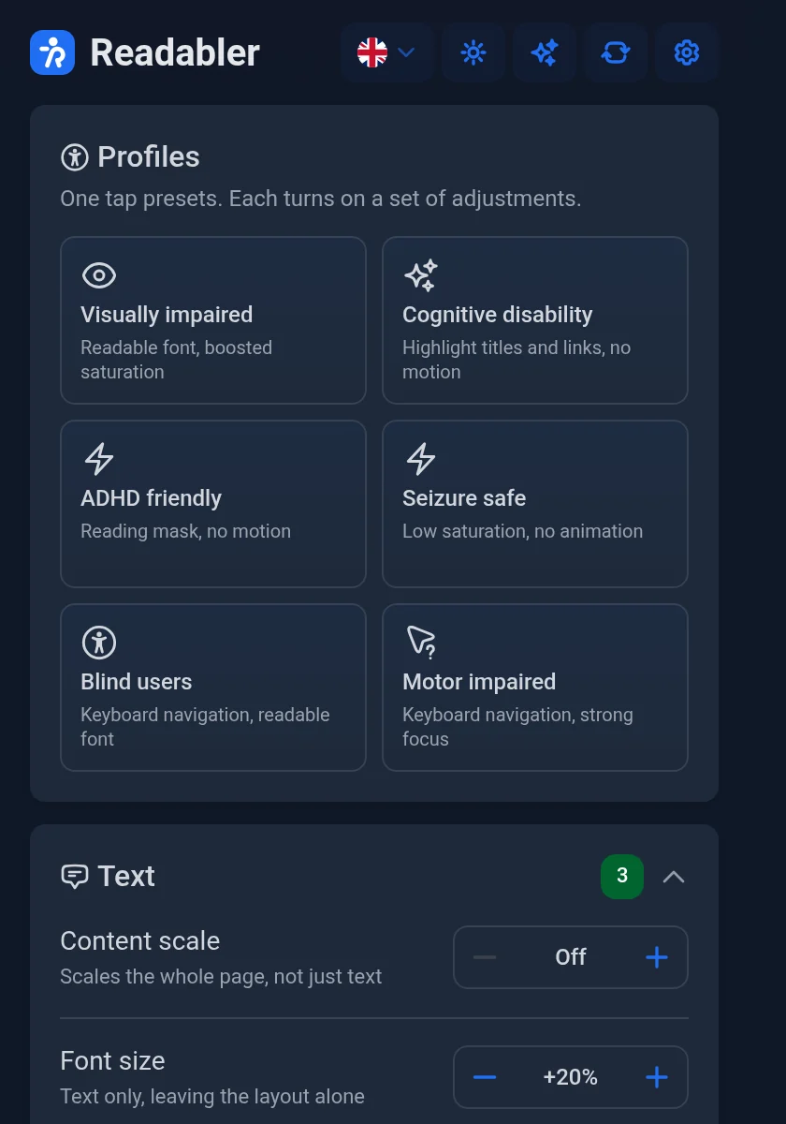Open the language dropdown chevron
The height and width of the screenshot is (1124, 786).
[406, 52]
